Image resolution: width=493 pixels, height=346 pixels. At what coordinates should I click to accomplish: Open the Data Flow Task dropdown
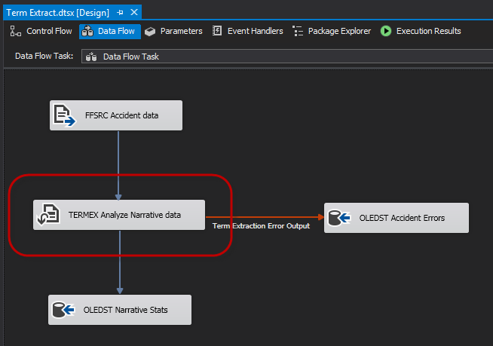287,57
